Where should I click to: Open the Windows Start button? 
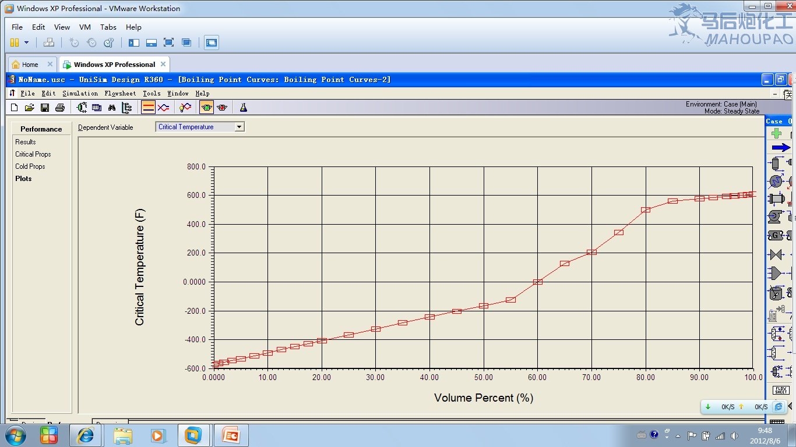pyautogui.click(x=15, y=435)
